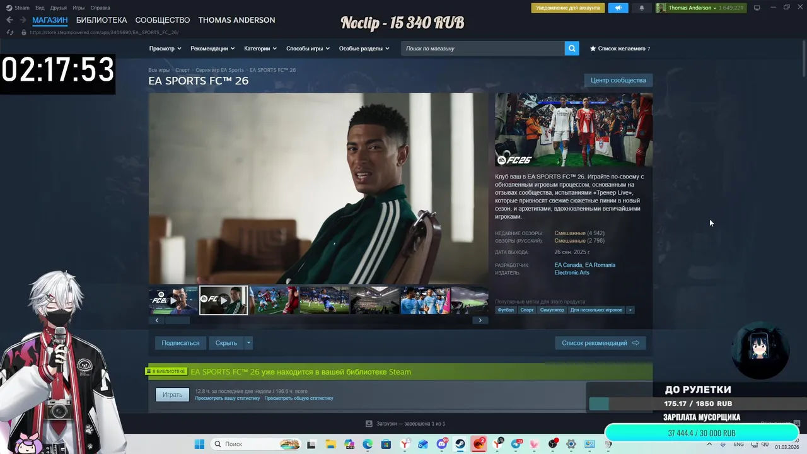Open Task View in the taskbar
Image resolution: width=807 pixels, height=454 pixels.
pyautogui.click(x=311, y=444)
